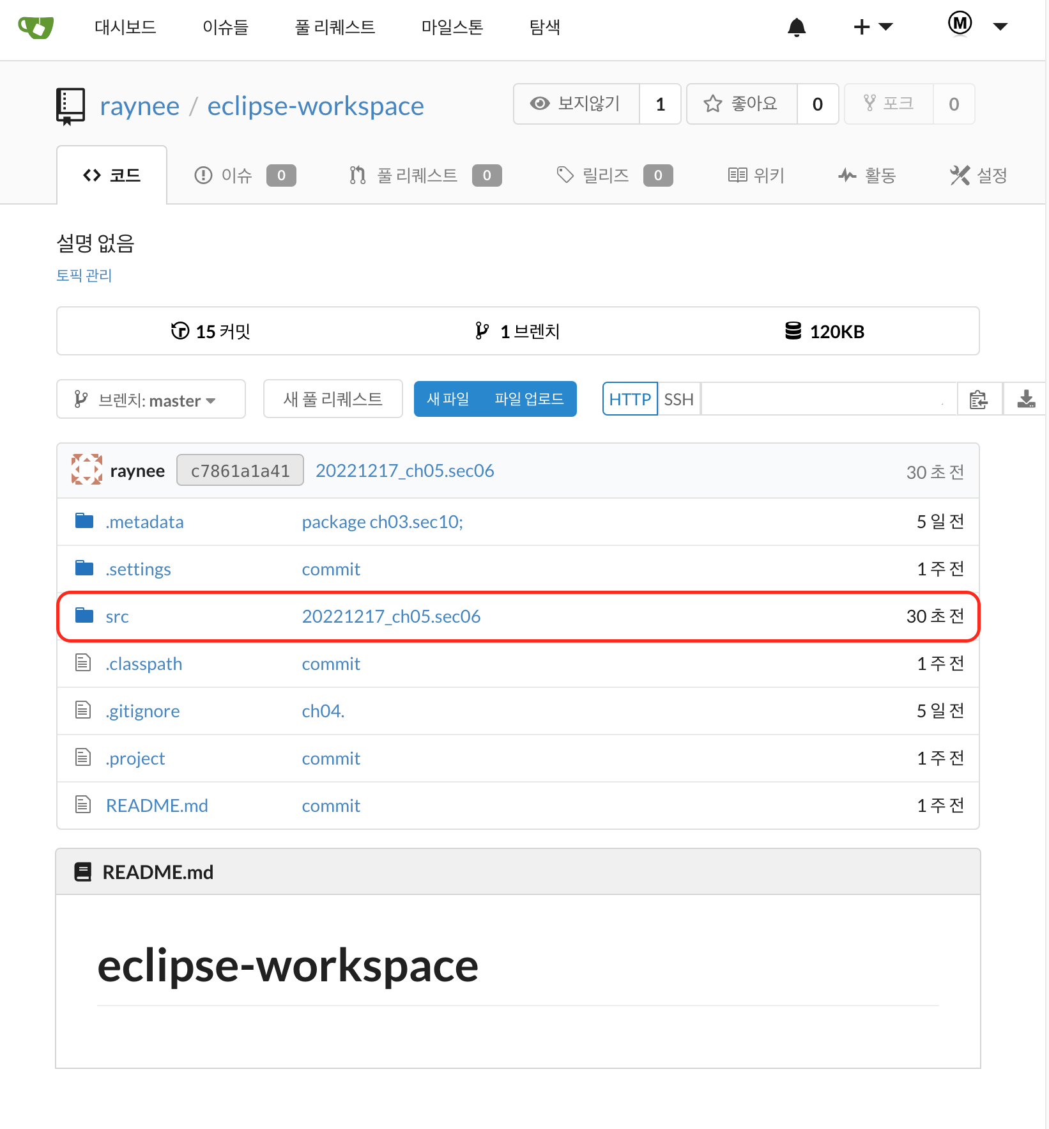
Task: Click the 파일 업로드 button
Action: 529,399
